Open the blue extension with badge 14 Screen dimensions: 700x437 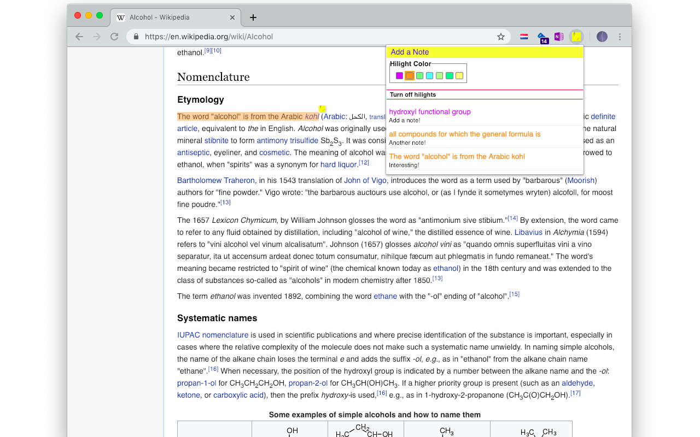point(542,37)
